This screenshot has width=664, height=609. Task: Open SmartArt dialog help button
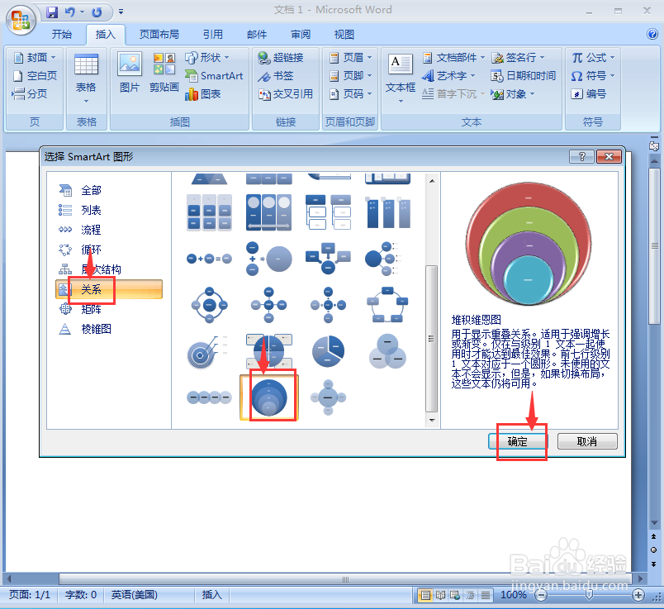[x=581, y=157]
